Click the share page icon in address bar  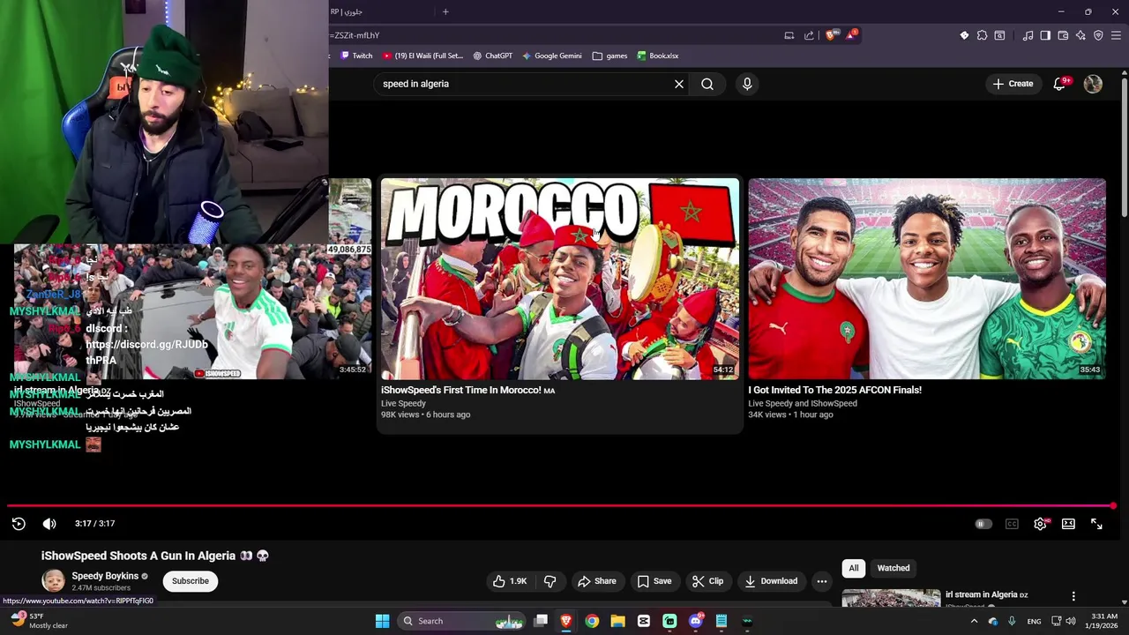[809, 35]
